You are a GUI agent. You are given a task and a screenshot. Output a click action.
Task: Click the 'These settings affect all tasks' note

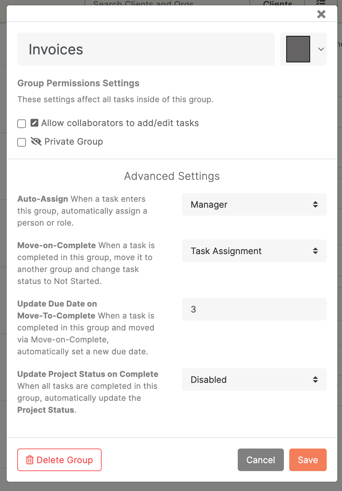116,100
